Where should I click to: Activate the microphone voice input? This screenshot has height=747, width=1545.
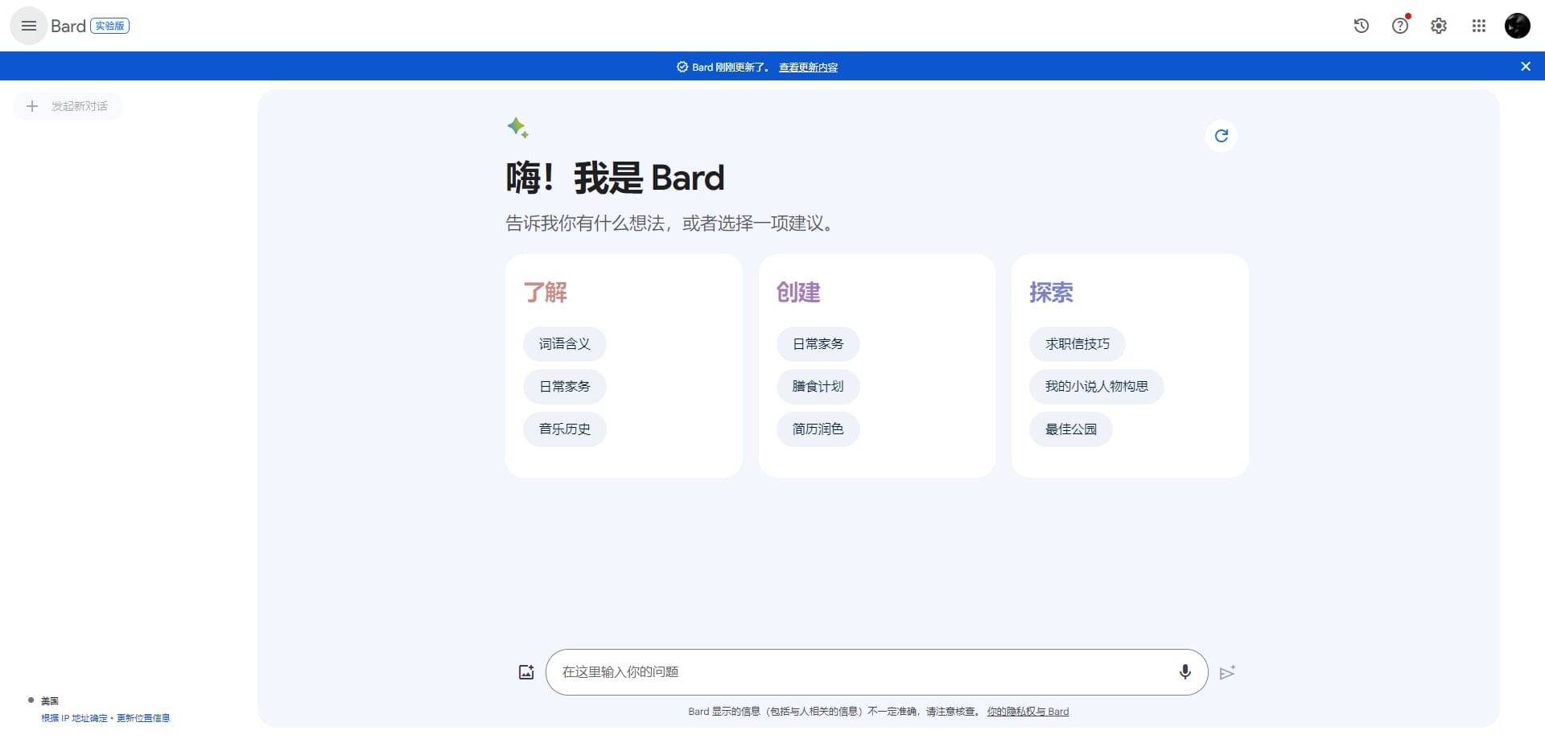click(x=1185, y=672)
